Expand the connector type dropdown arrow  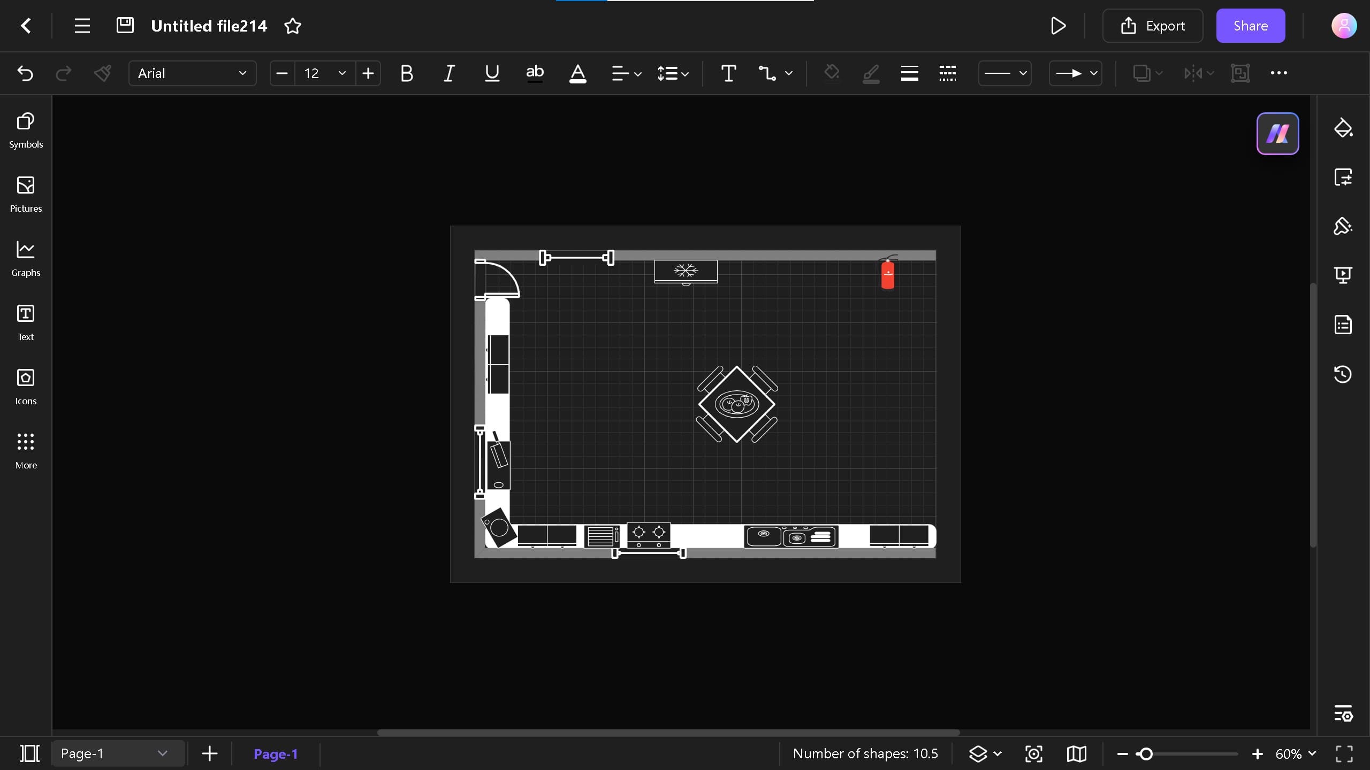point(789,73)
